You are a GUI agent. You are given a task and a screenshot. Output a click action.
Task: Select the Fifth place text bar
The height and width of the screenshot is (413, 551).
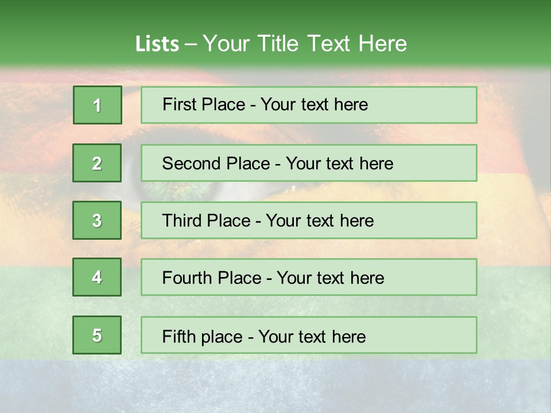click(x=309, y=335)
